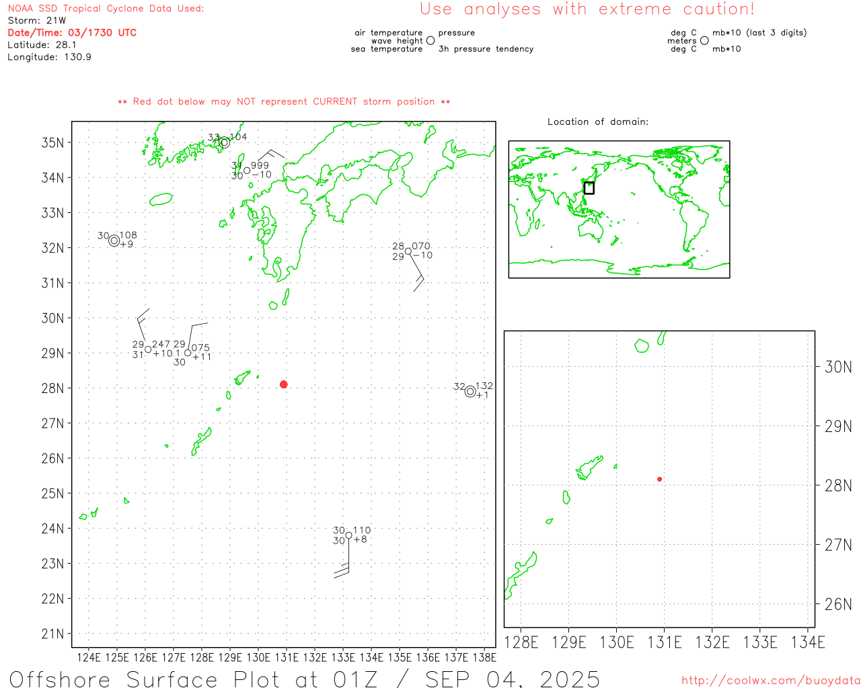Click the 131E longitude label on main map

287,658
